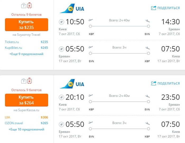Click UIA airline logo on first card
Screen dimensions: 185x143
pos(72,8)
